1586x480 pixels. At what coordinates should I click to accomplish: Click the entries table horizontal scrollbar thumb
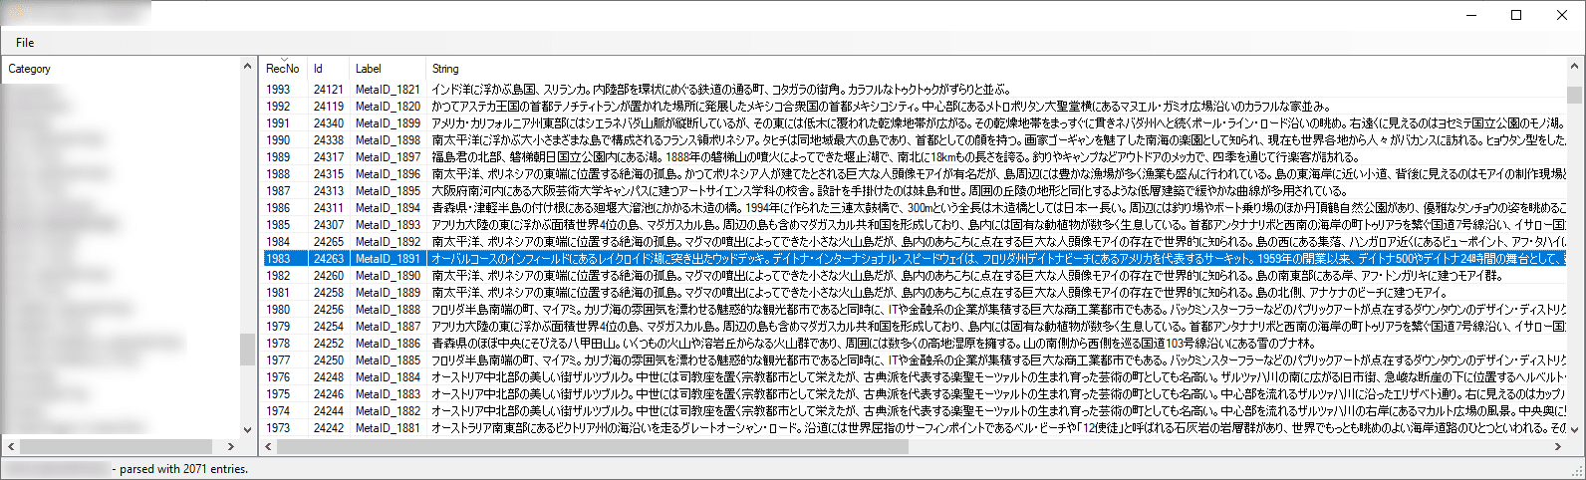594,447
